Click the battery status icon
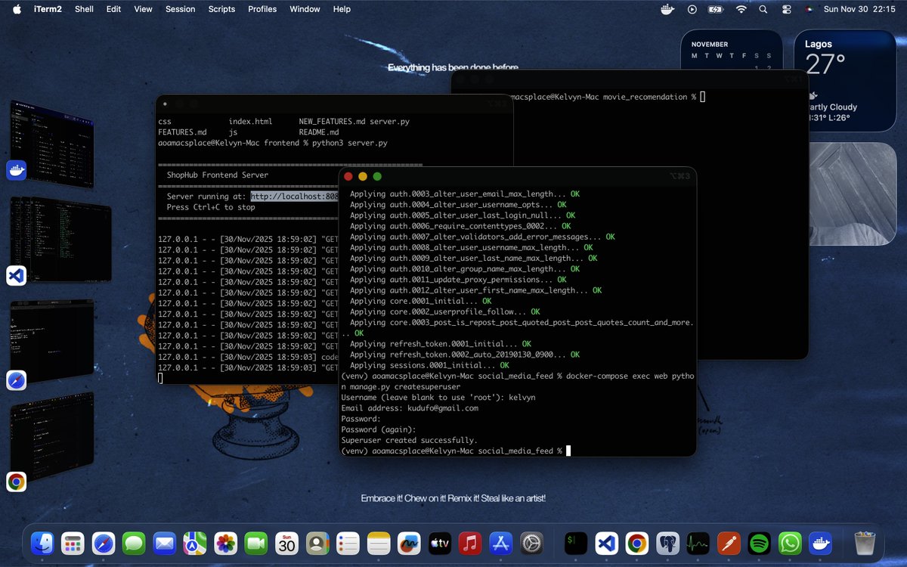907x567 pixels. pos(716,9)
